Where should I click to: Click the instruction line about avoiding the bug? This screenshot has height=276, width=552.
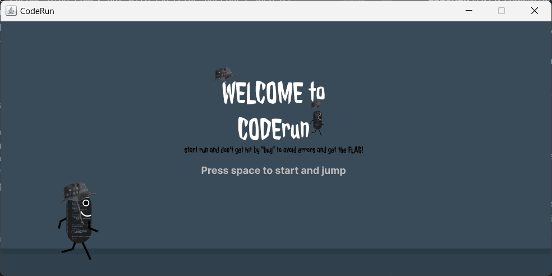pos(274,150)
